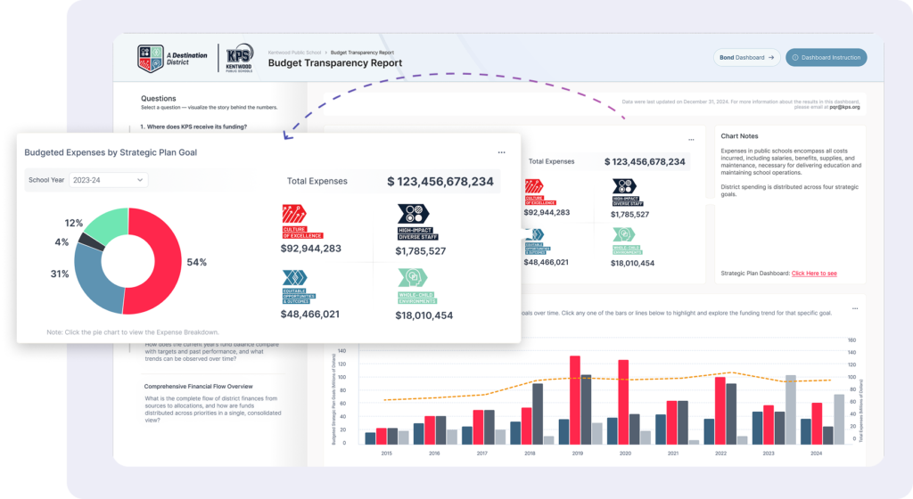Viewport: 913px width, 499px height.
Task: Follow the 'Click Here to see' Strategic Plan link
Action: click(x=814, y=273)
